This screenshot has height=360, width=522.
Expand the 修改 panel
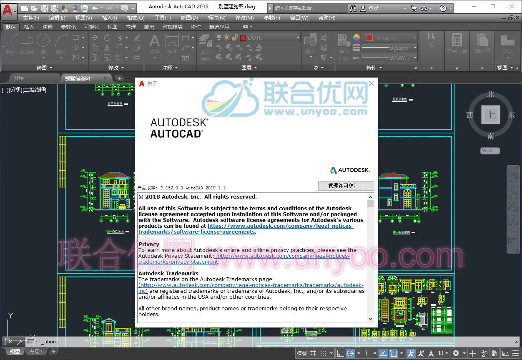click(116, 68)
